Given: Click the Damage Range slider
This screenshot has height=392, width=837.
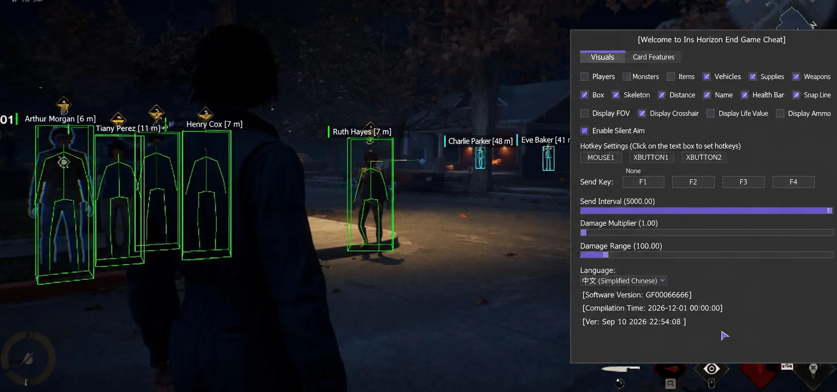Looking at the screenshot, I should pyautogui.click(x=707, y=254).
